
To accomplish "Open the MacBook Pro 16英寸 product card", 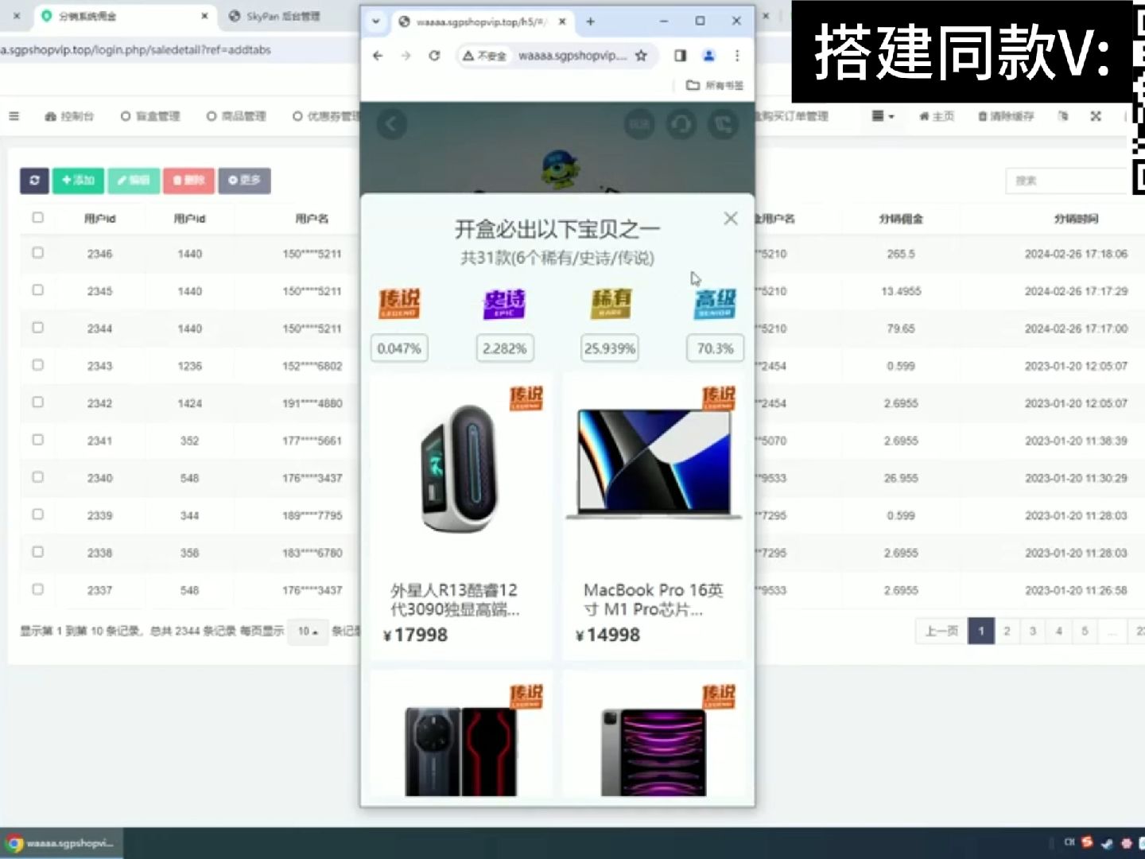I will 654,517.
